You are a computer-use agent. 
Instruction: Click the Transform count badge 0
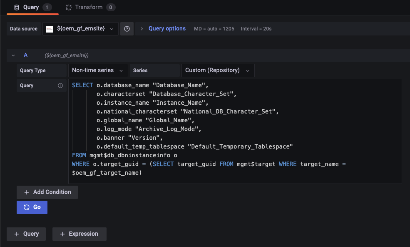point(111,8)
